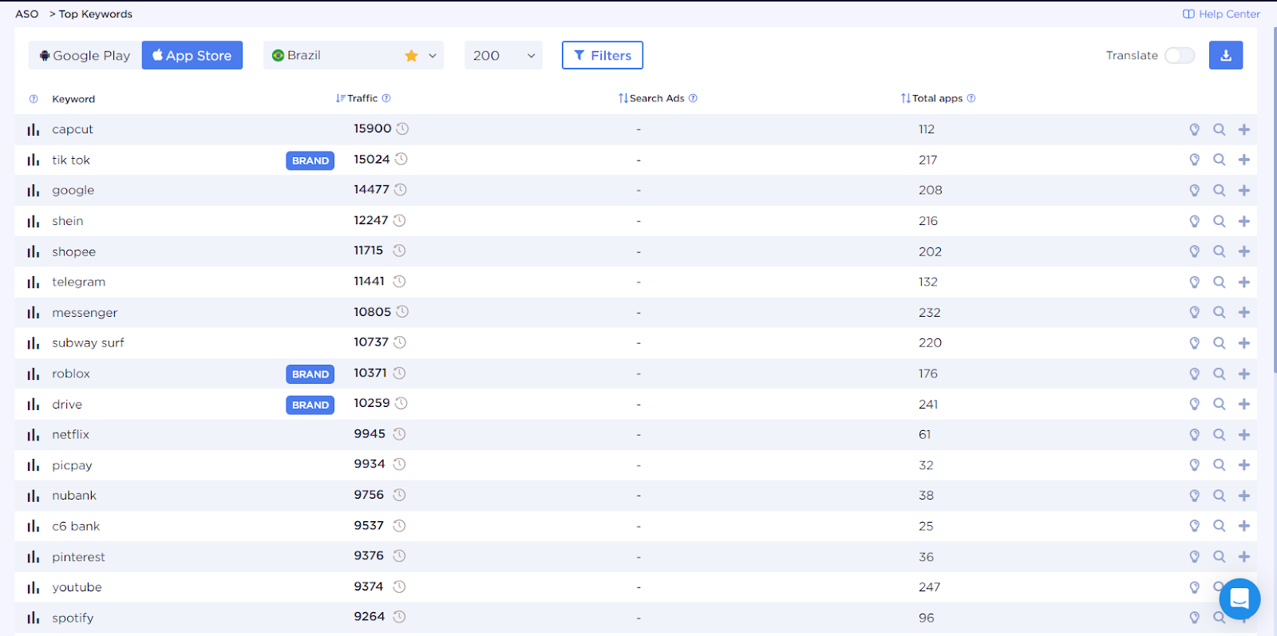Open chart icon for tik tok keyword
Screen dimensions: 1277x636
coord(33,160)
